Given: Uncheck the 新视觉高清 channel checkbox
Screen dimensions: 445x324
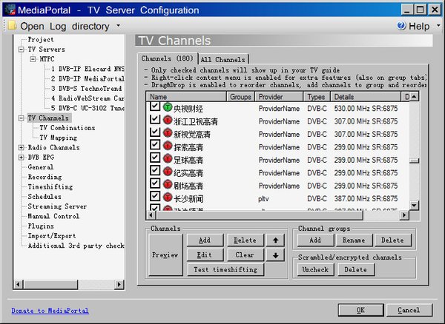Looking at the screenshot, I should point(155,132).
